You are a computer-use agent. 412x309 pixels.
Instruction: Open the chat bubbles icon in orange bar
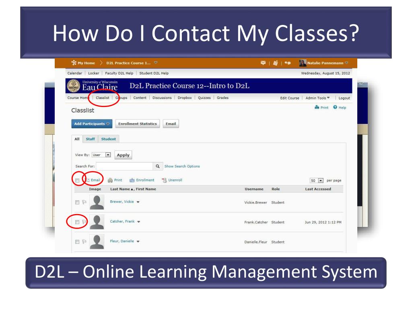[x=288, y=63]
